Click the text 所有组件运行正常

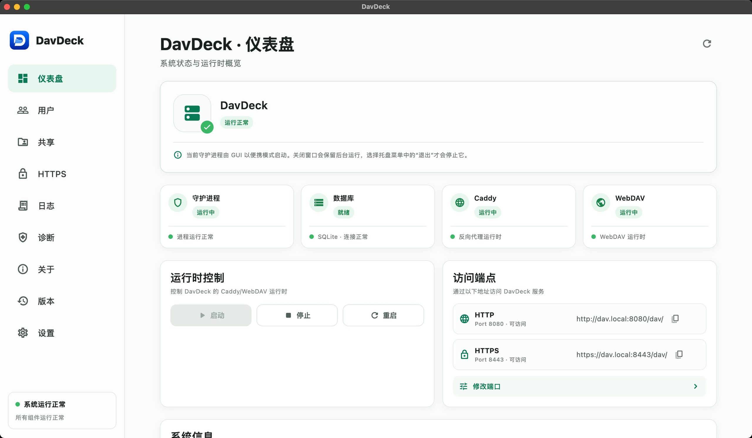pyautogui.click(x=40, y=418)
